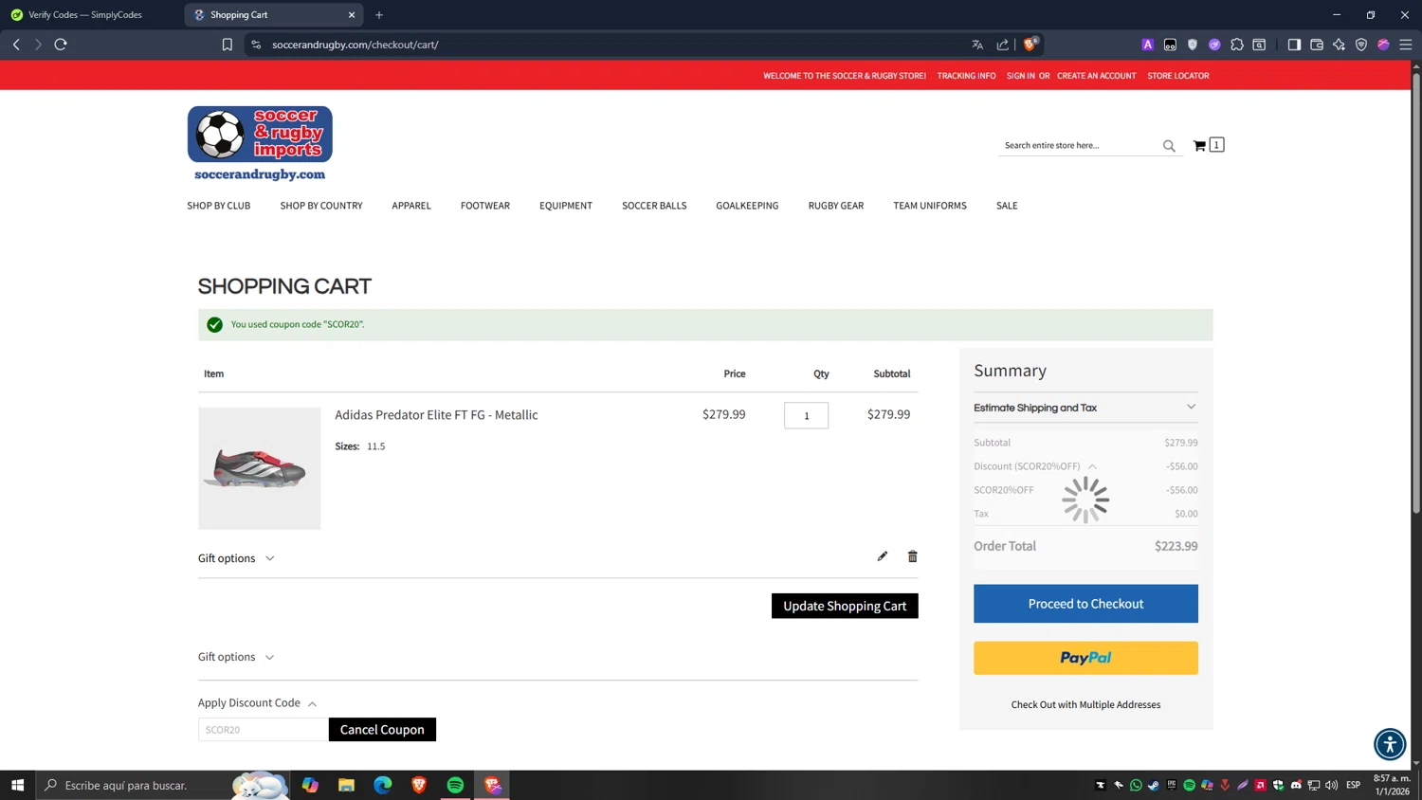Close the Shopping Cart tab

pyautogui.click(x=352, y=14)
